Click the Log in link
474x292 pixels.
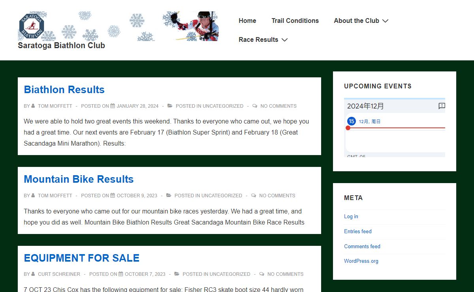[x=351, y=217]
